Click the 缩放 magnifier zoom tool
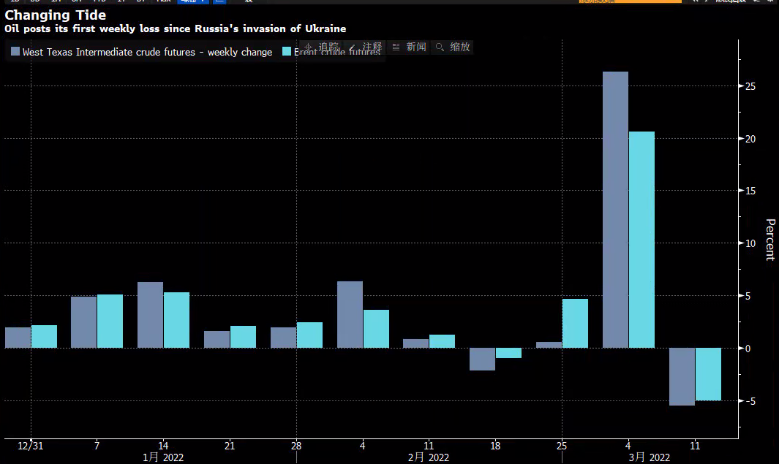 (x=453, y=47)
